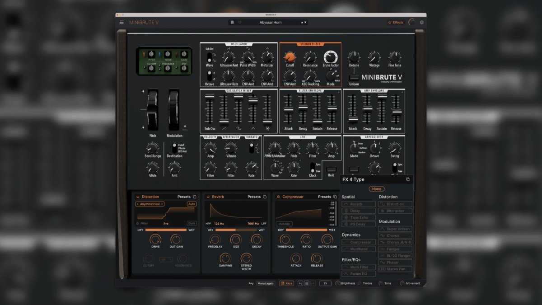Viewport: 542px width, 305px height.
Task: Choose Phaser from Modulation list
Action: click(395, 262)
